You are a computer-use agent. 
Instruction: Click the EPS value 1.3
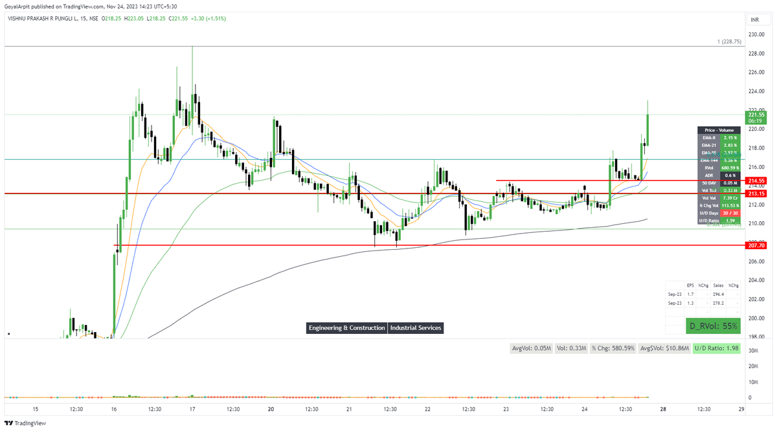pyautogui.click(x=690, y=302)
